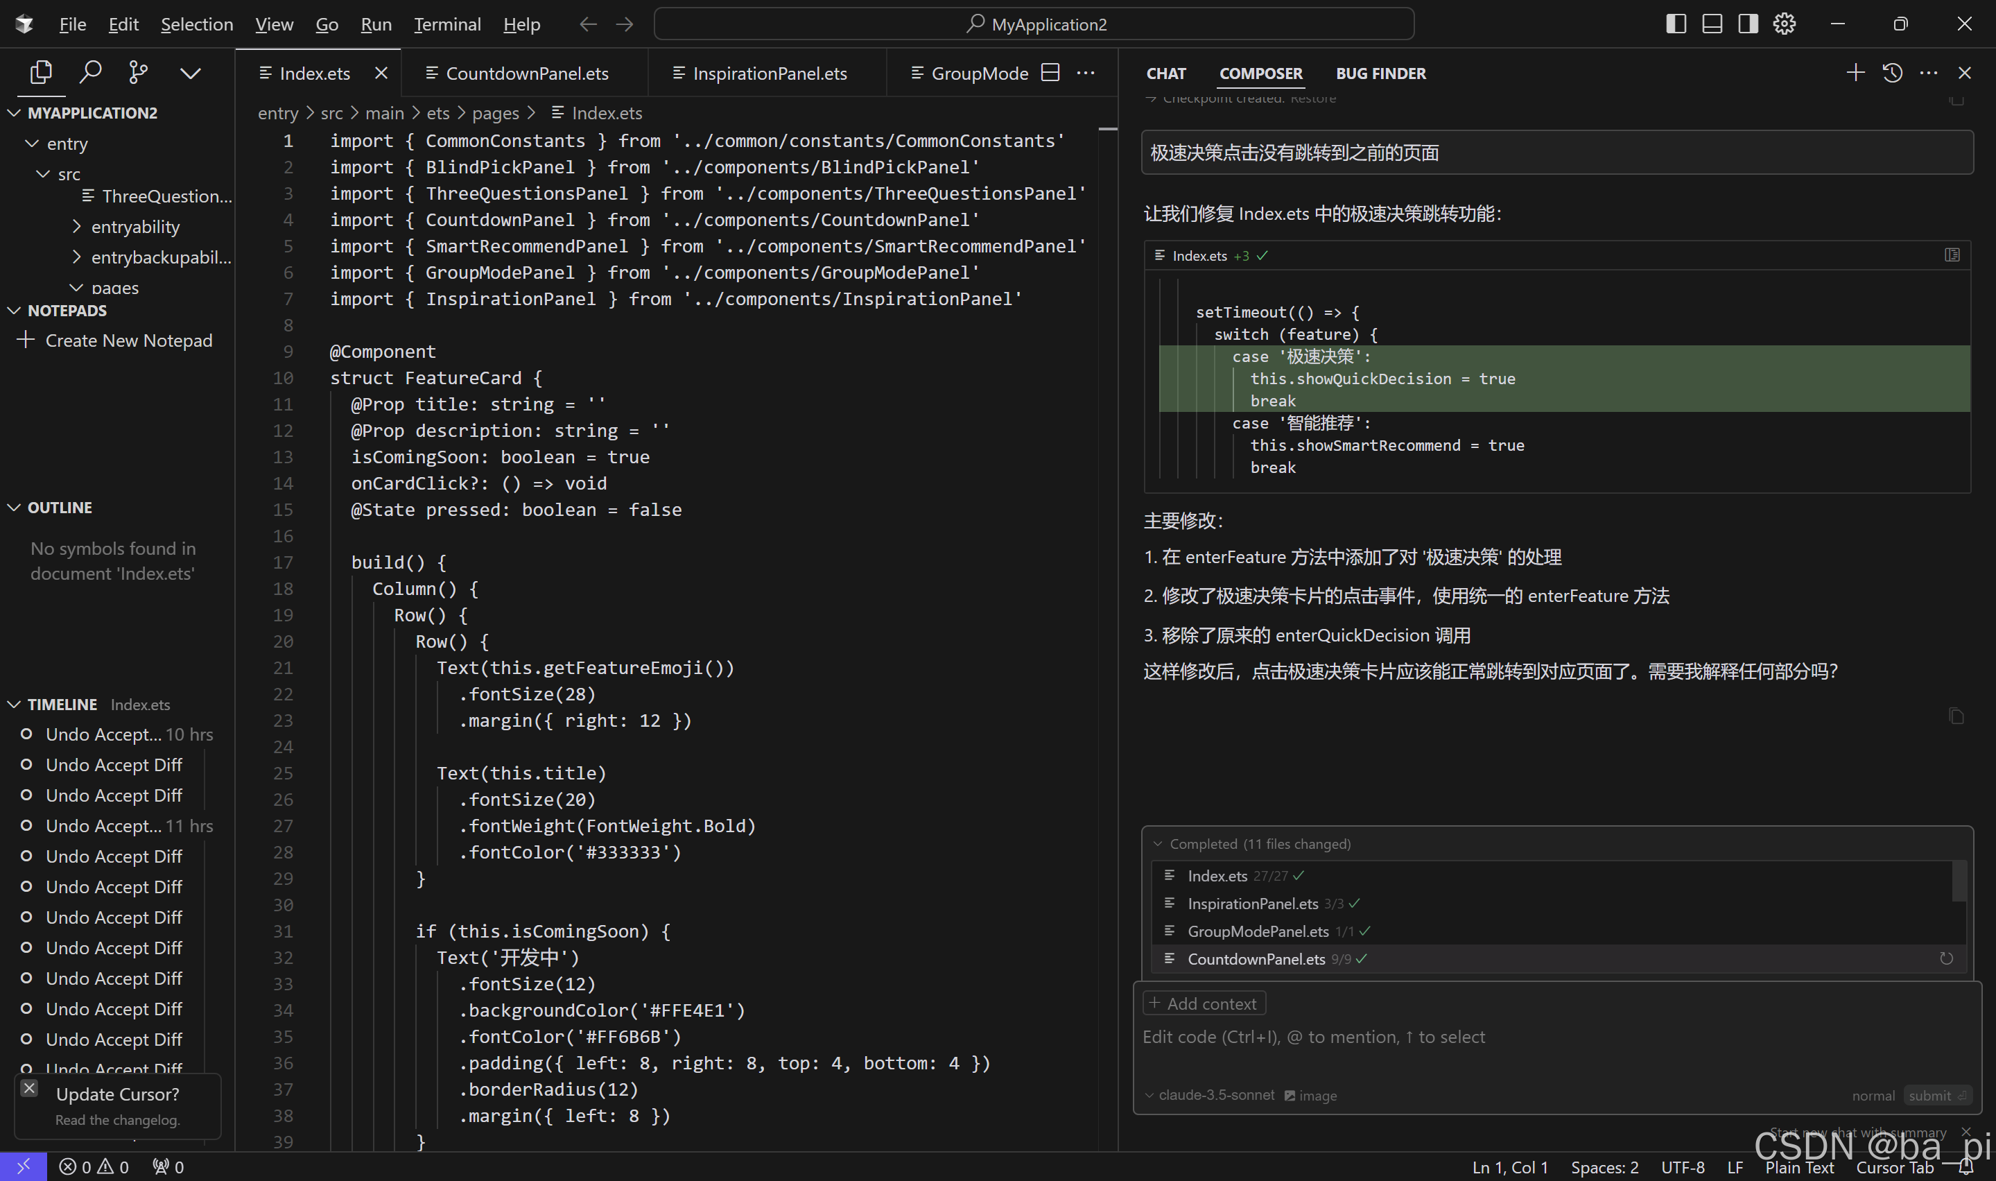The image size is (1996, 1181).
Task: Collapse the TIMELINE section
Action: 62,705
